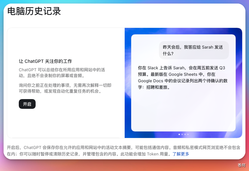
Task: Click the footer notice starting 开启后，ChatGPT 会保存
Action: tap(124, 151)
